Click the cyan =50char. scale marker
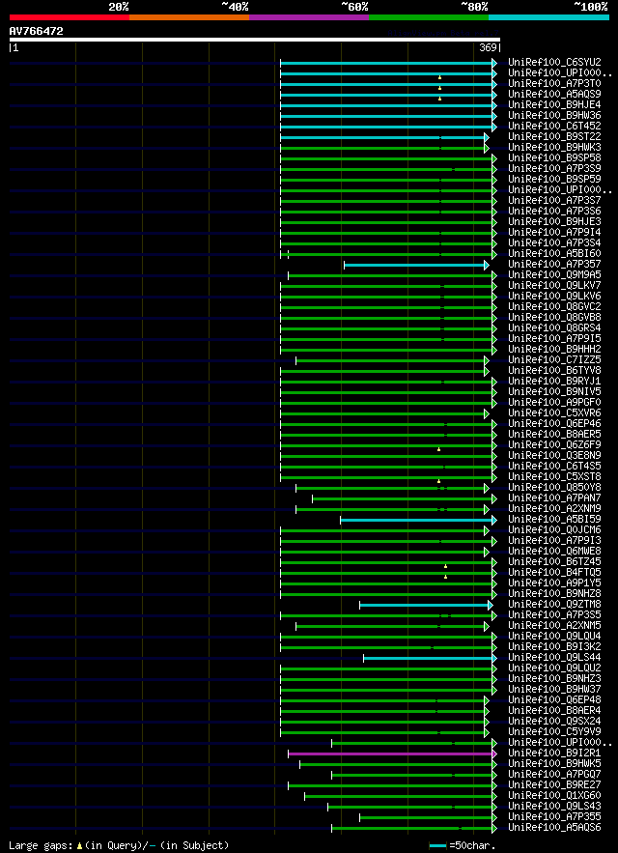This screenshot has width=618, height=853. tap(438, 845)
